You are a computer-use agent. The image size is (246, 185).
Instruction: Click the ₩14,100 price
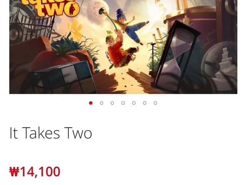tap(35, 172)
